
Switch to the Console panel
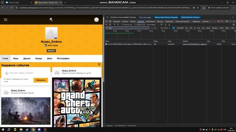coord(125,22)
